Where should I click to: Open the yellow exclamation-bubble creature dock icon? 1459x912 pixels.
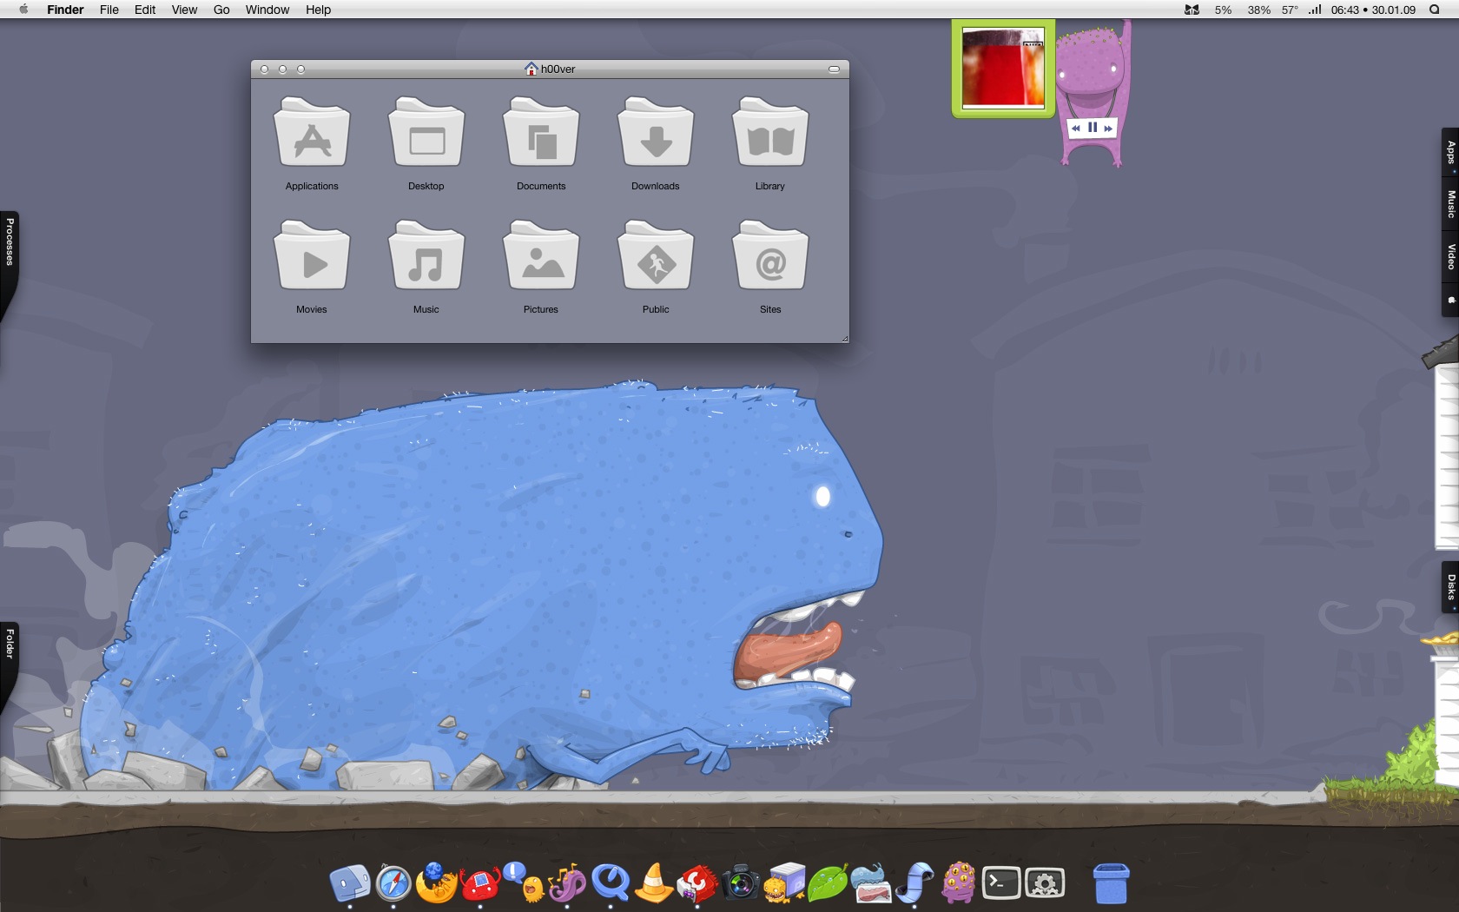(524, 882)
